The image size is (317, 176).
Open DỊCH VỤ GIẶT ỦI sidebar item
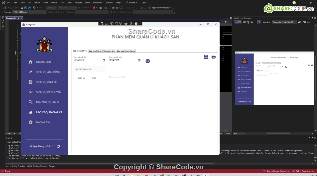46,82
